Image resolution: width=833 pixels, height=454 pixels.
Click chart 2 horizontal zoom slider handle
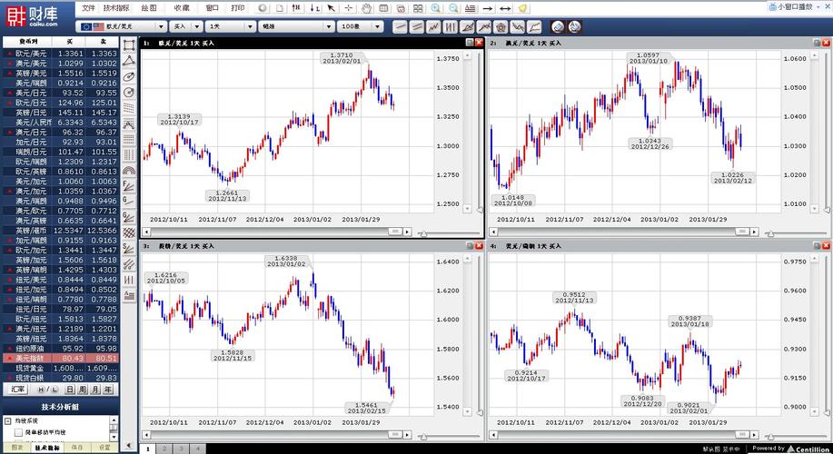tap(769, 233)
